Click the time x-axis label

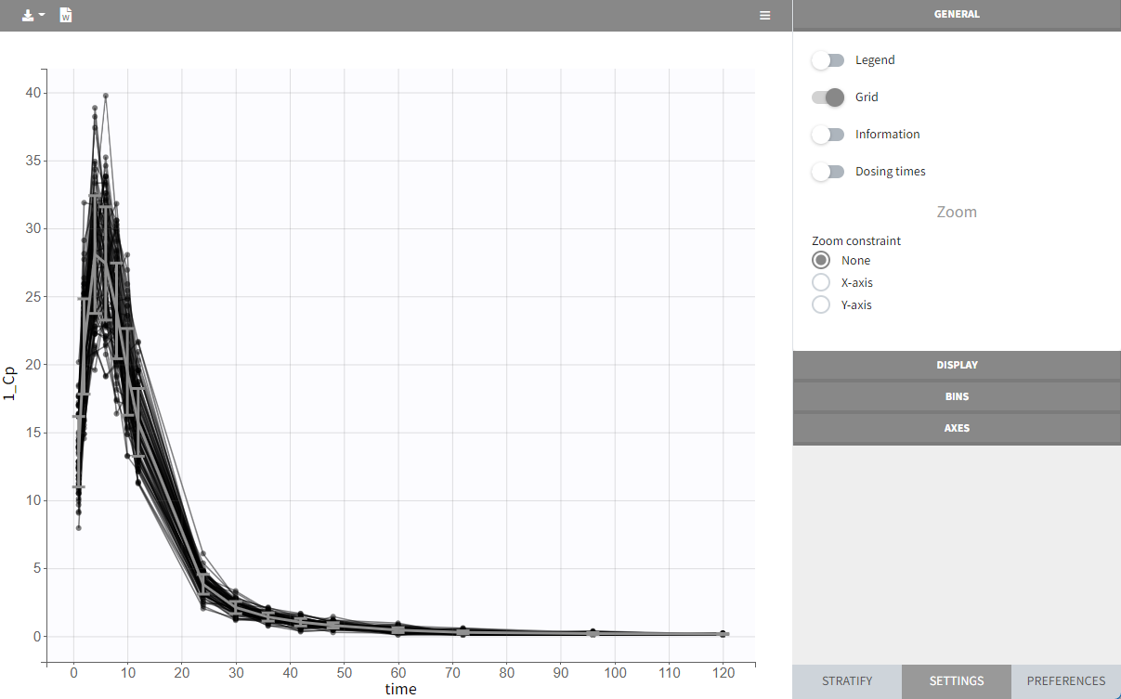click(400, 689)
